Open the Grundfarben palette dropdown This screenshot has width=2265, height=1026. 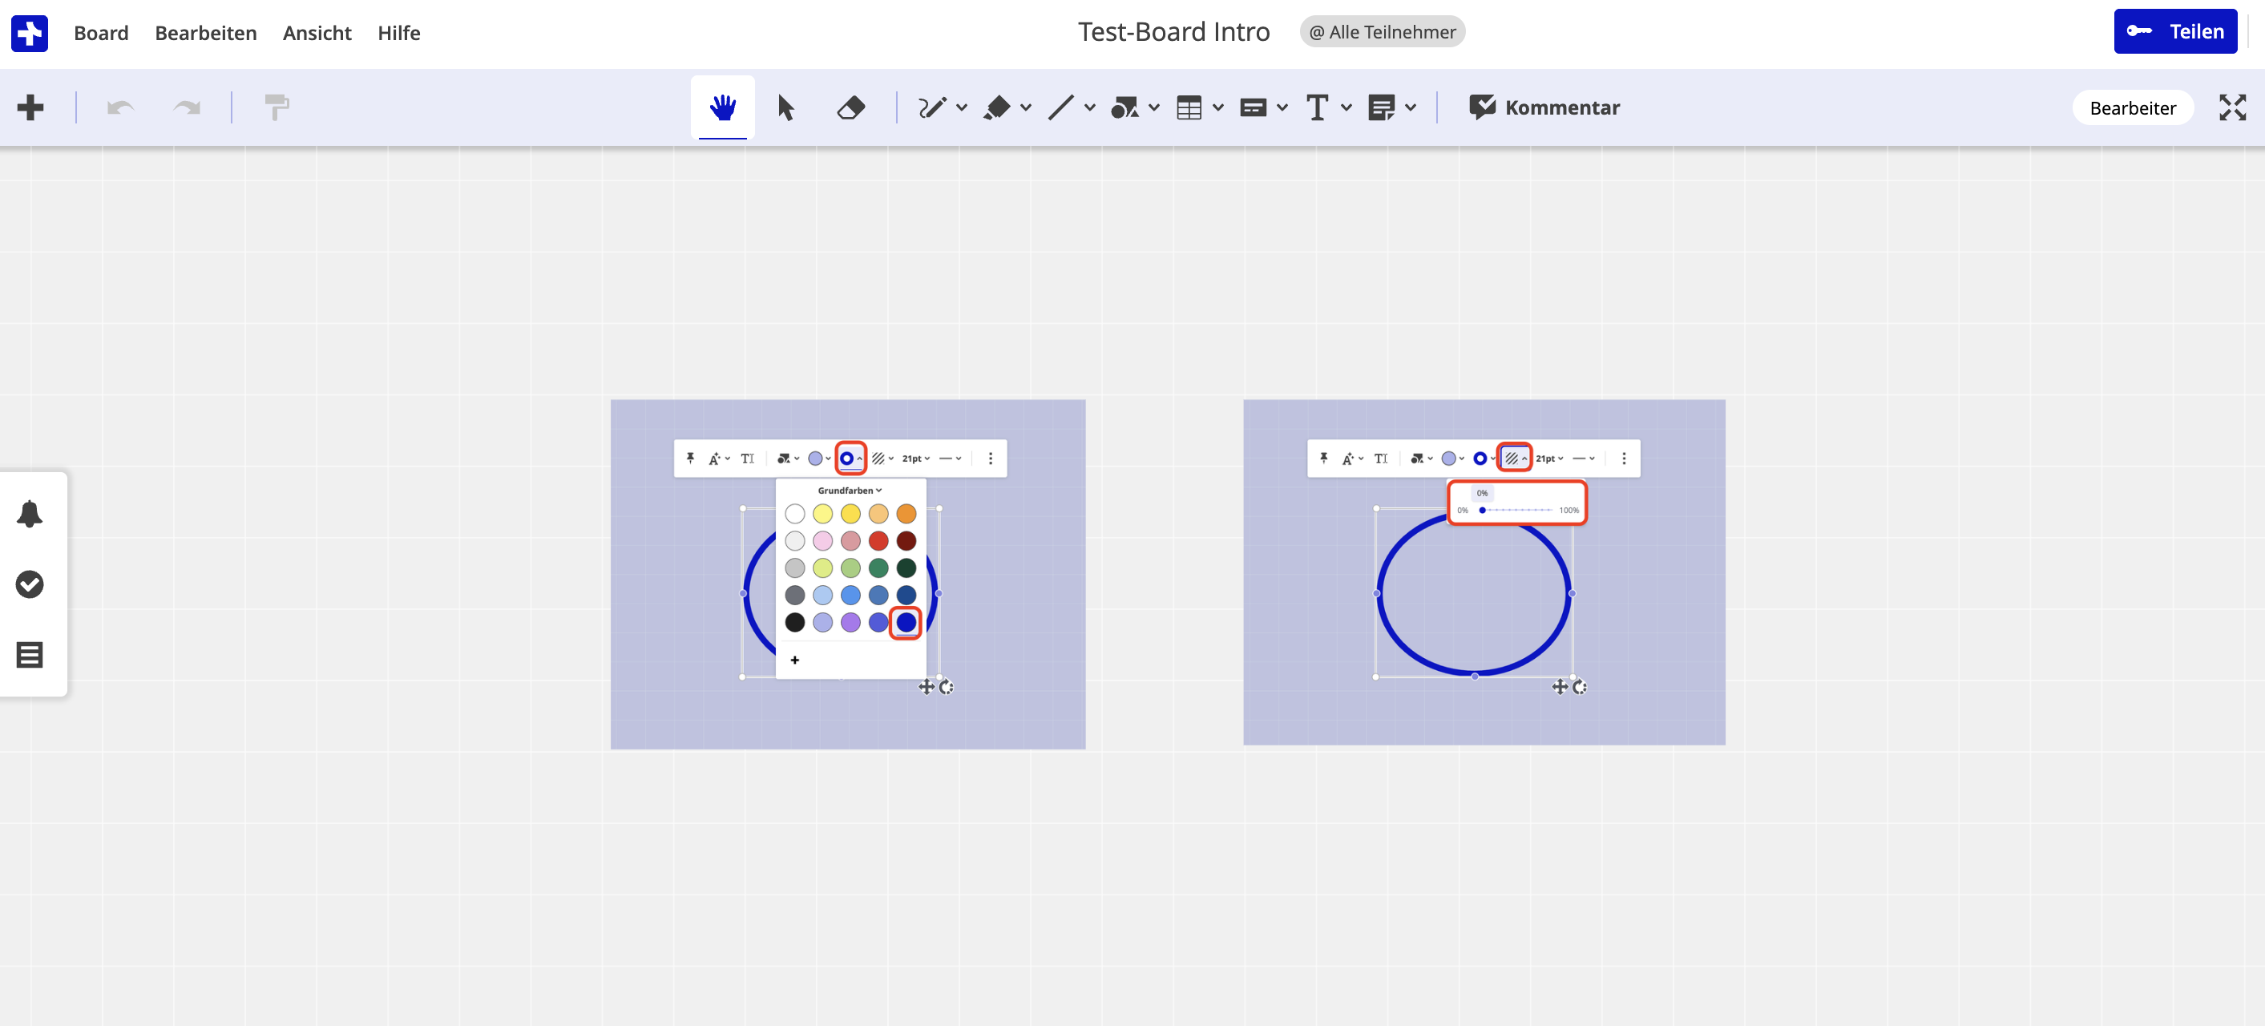849,491
